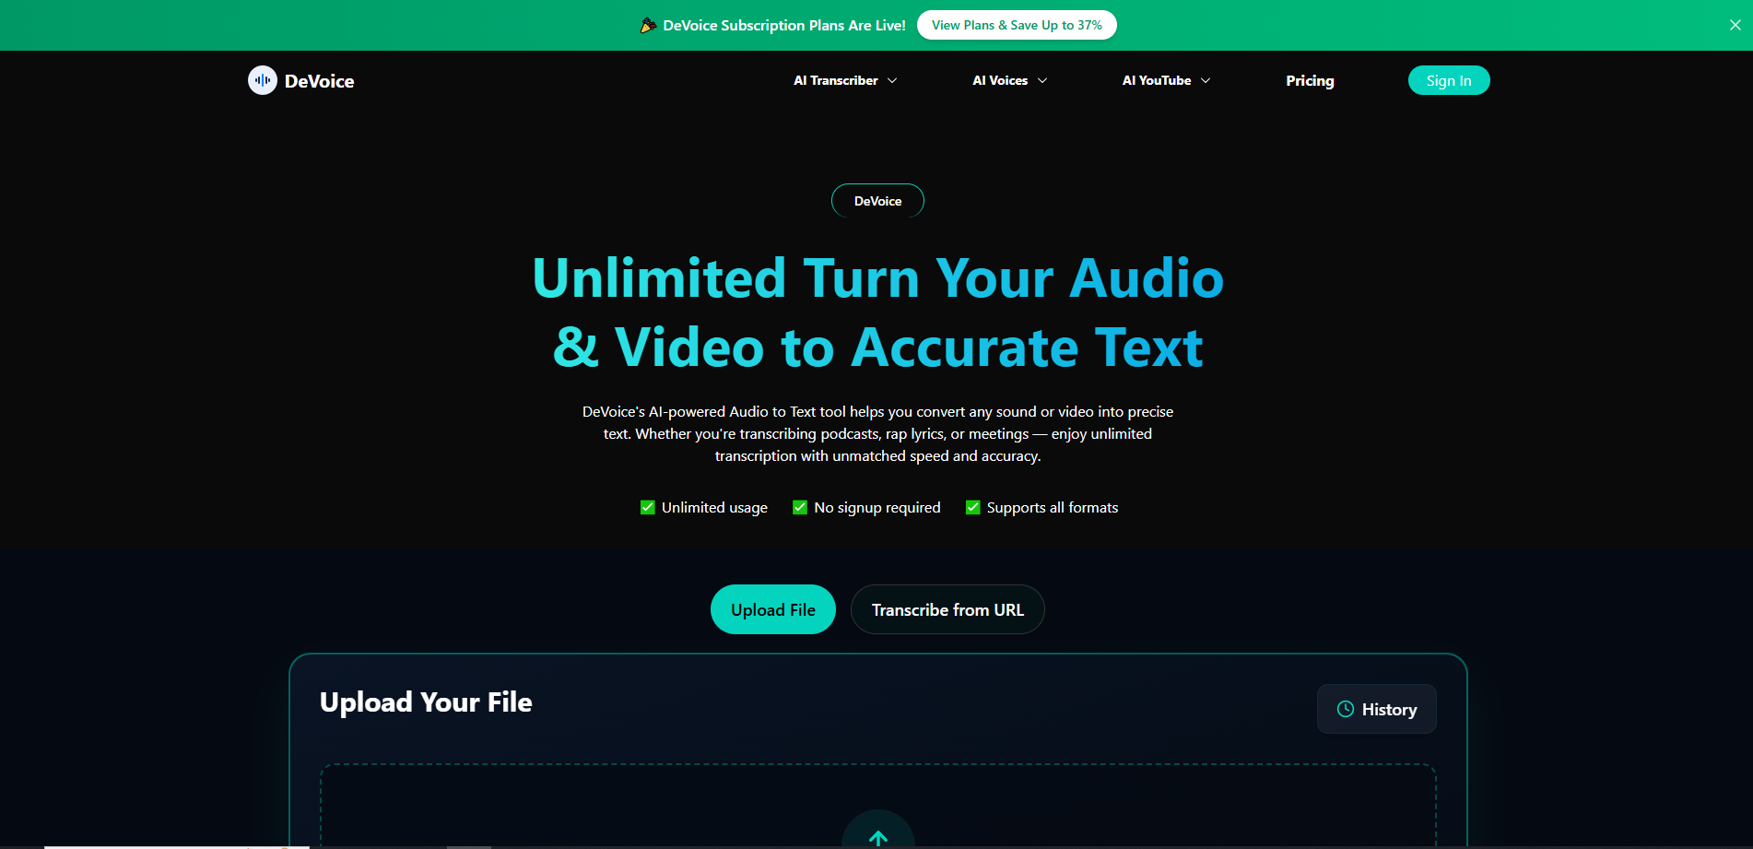Viewport: 1753px width, 849px height.
Task: Open transcription History panel
Action: click(x=1376, y=709)
